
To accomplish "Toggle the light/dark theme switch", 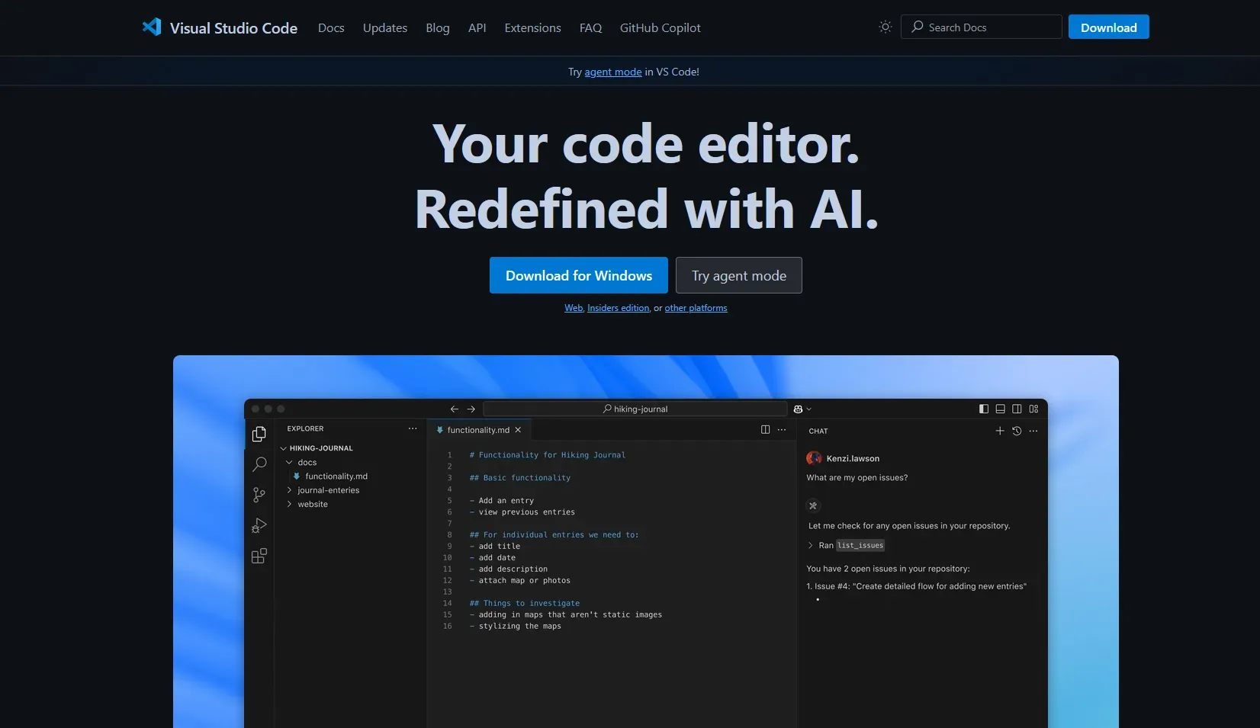I will pyautogui.click(x=885, y=27).
